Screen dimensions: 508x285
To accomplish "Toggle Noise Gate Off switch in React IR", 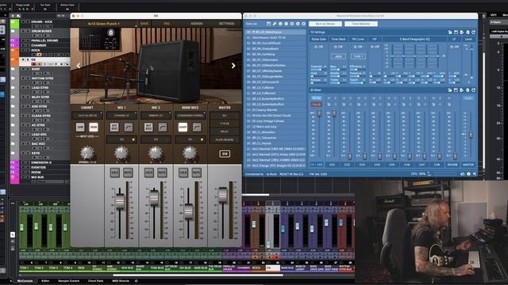I will point(319,47).
